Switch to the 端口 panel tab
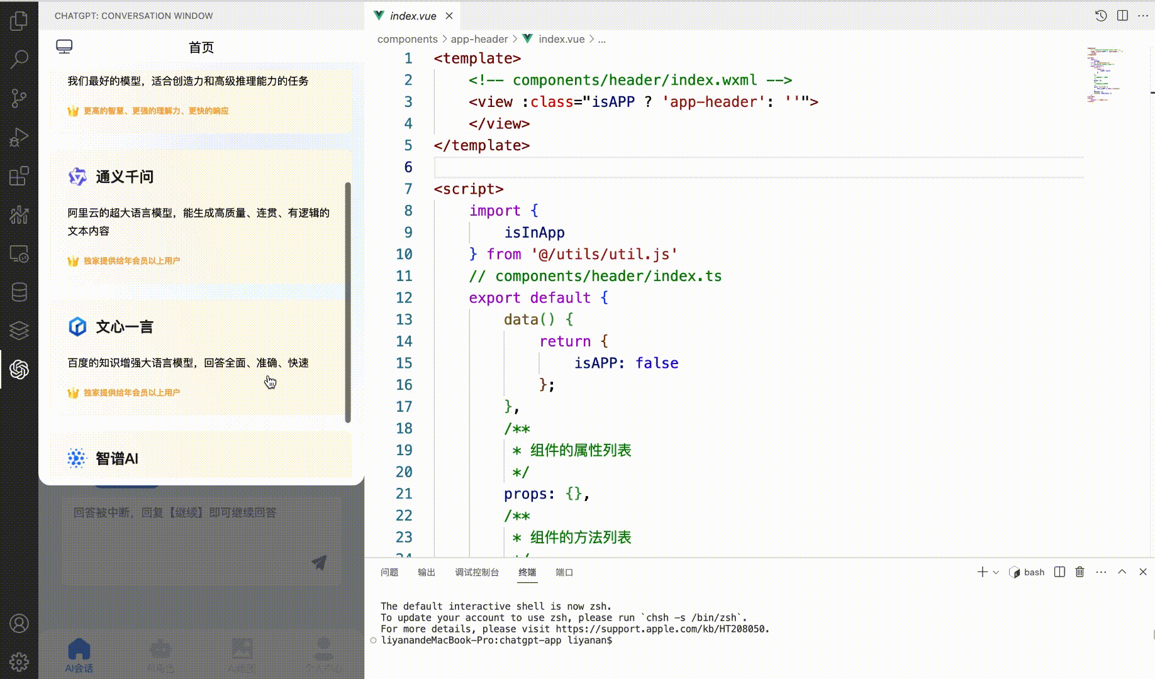This screenshot has width=1155, height=679. [564, 572]
